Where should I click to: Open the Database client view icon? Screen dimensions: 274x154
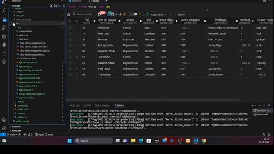click(x=4, y=53)
